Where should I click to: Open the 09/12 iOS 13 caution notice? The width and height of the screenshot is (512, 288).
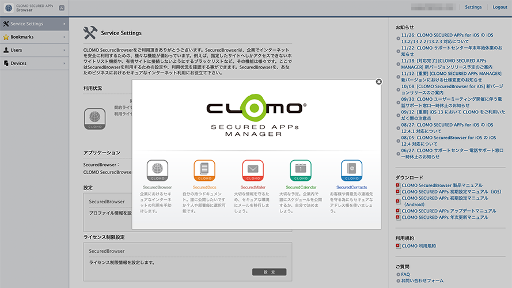coord(453,115)
